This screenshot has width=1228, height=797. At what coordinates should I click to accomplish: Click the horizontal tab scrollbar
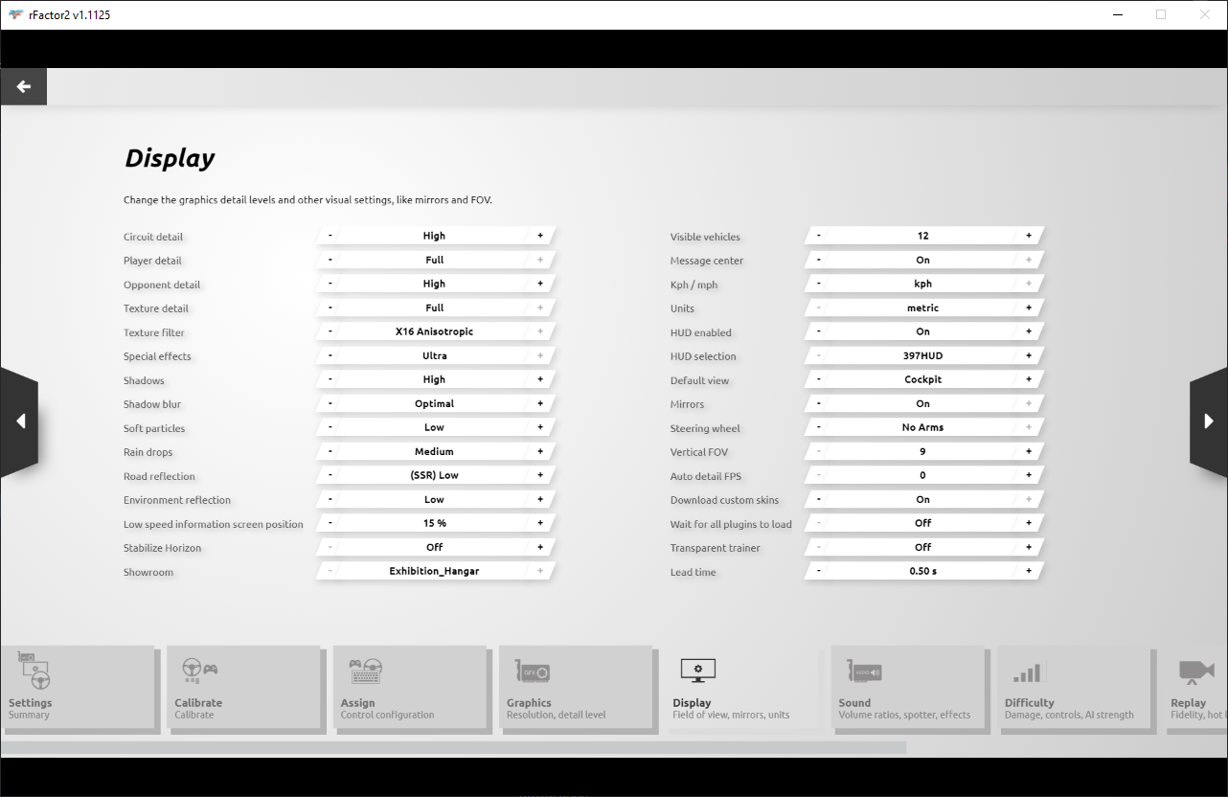coord(453,747)
